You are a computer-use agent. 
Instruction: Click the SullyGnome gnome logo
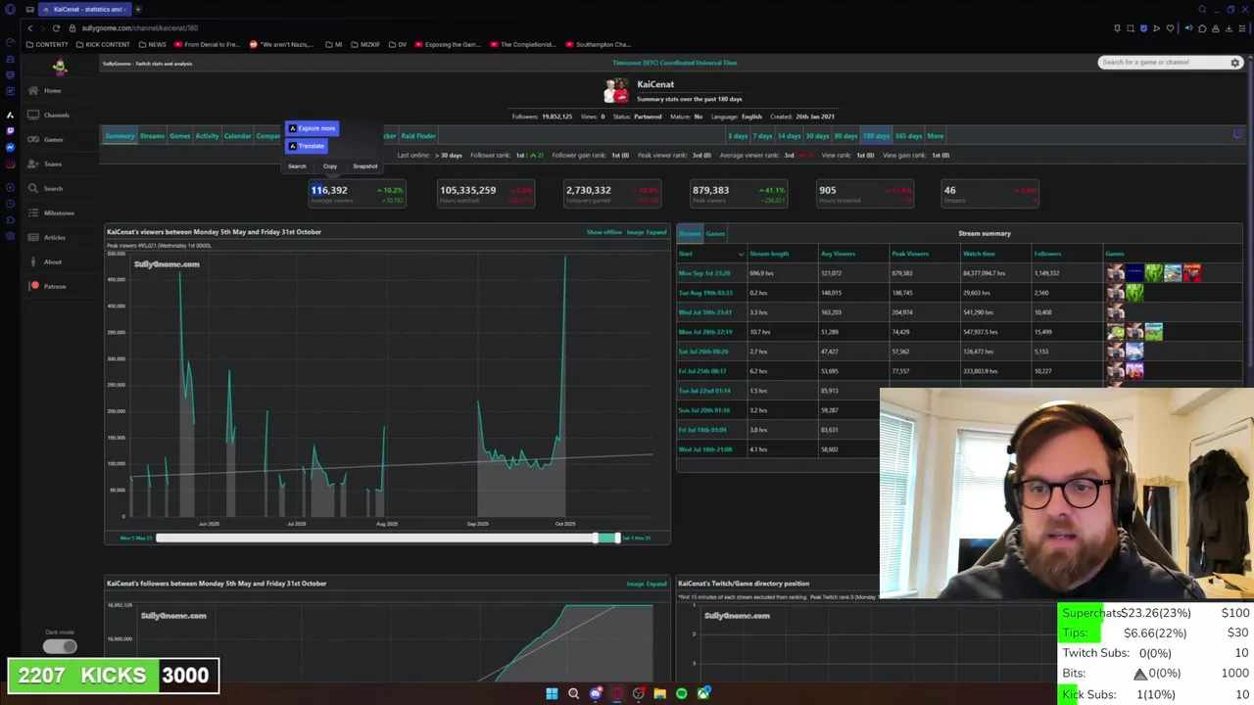[60, 67]
